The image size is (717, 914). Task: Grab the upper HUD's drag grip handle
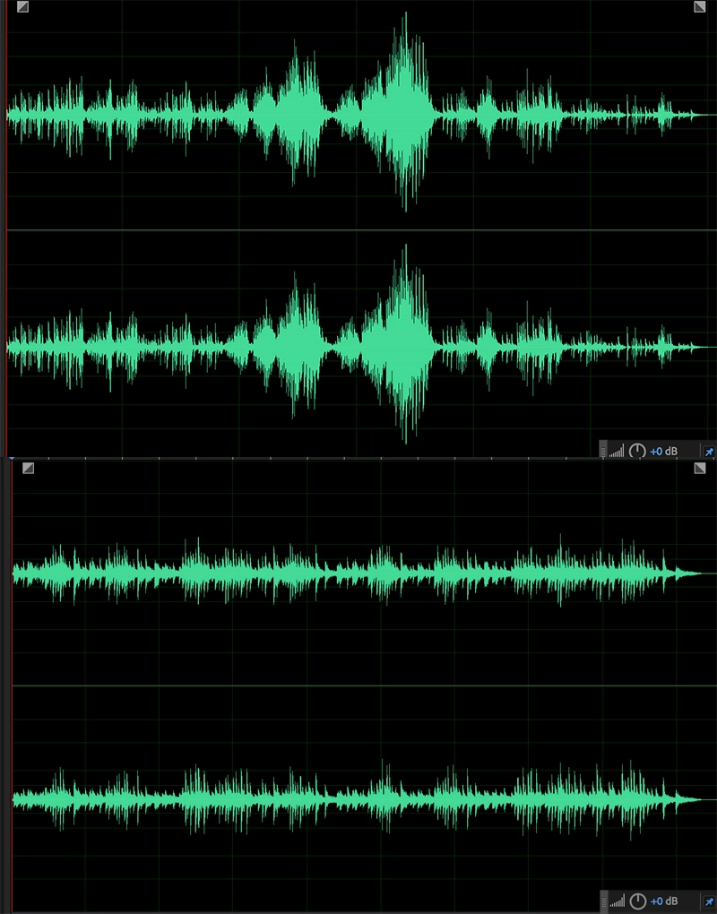(x=603, y=451)
